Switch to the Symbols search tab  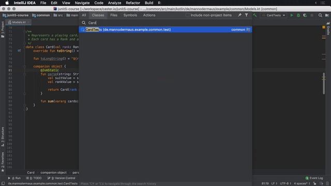pos(130,15)
